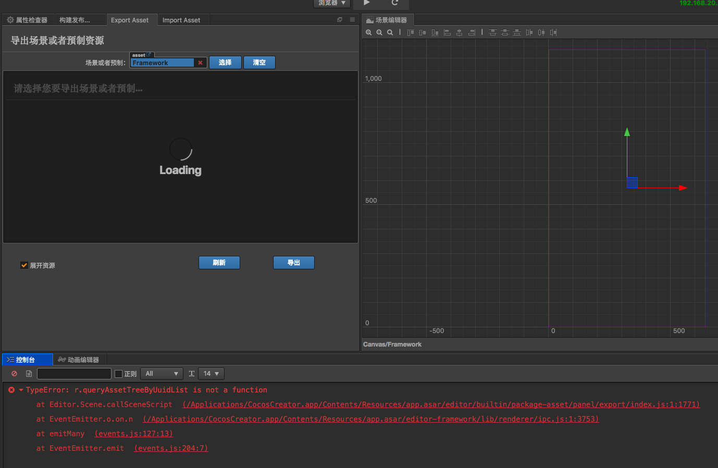Select the 控制台 console tab
718x468 pixels.
27,360
